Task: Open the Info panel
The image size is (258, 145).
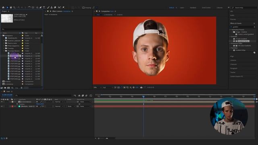Action: point(231,11)
